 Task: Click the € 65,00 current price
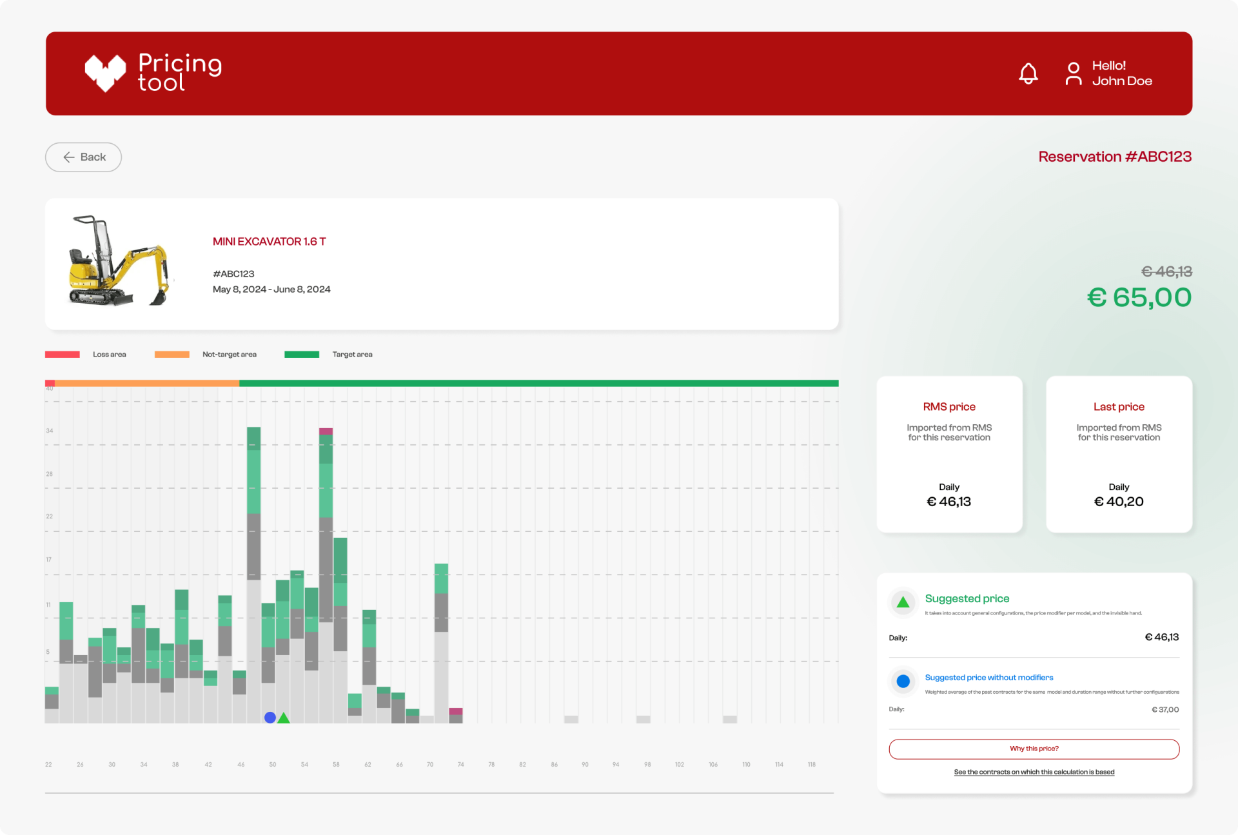click(x=1139, y=297)
